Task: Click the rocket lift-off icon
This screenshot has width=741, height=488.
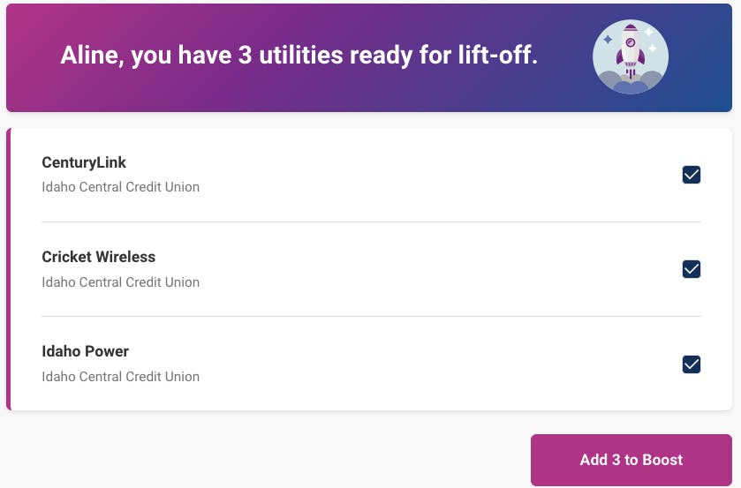Action: (x=630, y=56)
